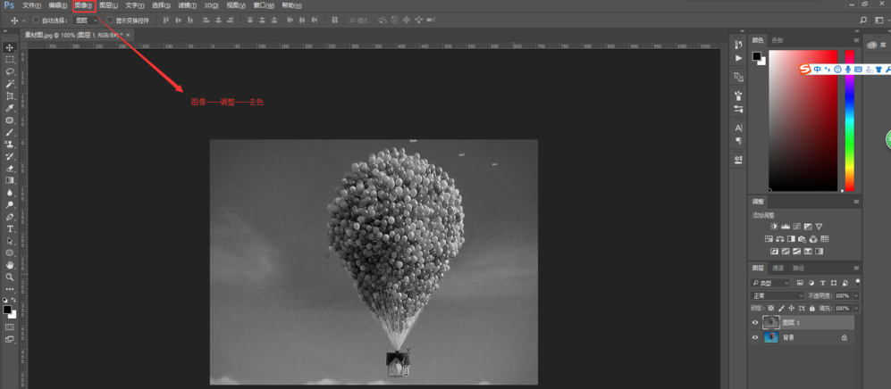
Task: Select the 图层 1 layer thumbnail
Action: (x=770, y=323)
